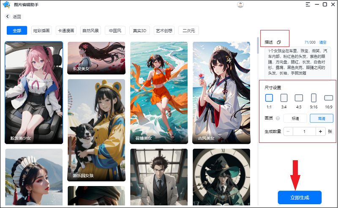Switch to the 卡通漫画 style tab

coord(65,30)
